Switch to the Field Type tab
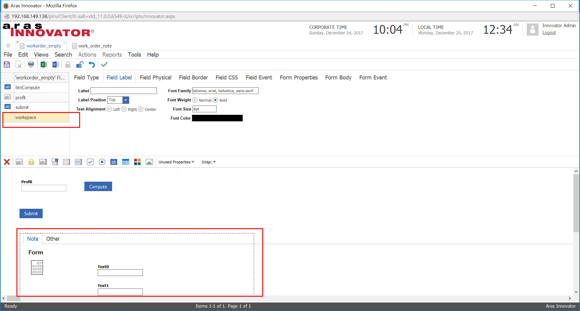The image size is (580, 311). [x=86, y=78]
